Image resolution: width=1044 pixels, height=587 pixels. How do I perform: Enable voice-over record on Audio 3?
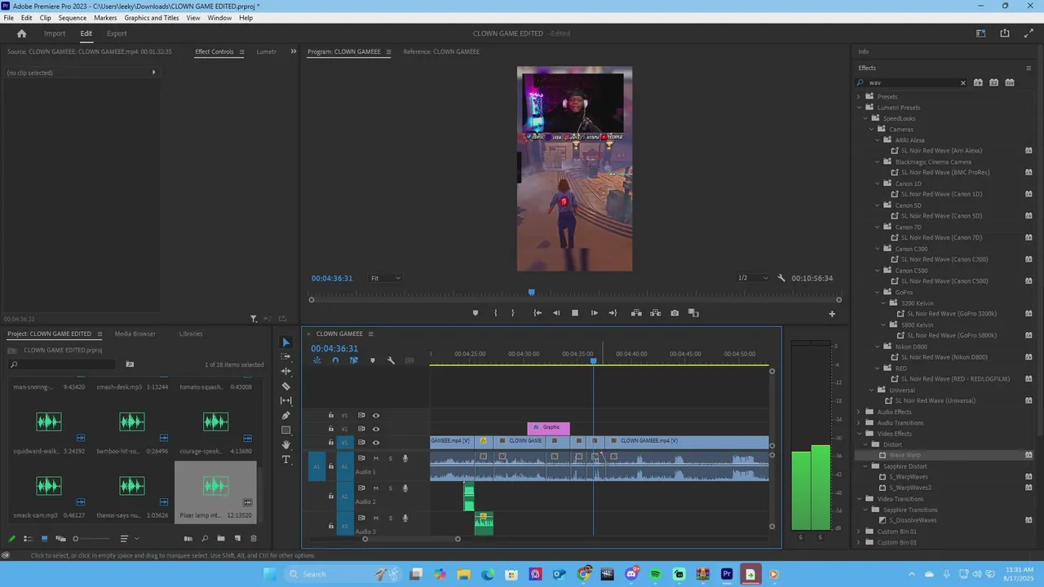[405, 519]
